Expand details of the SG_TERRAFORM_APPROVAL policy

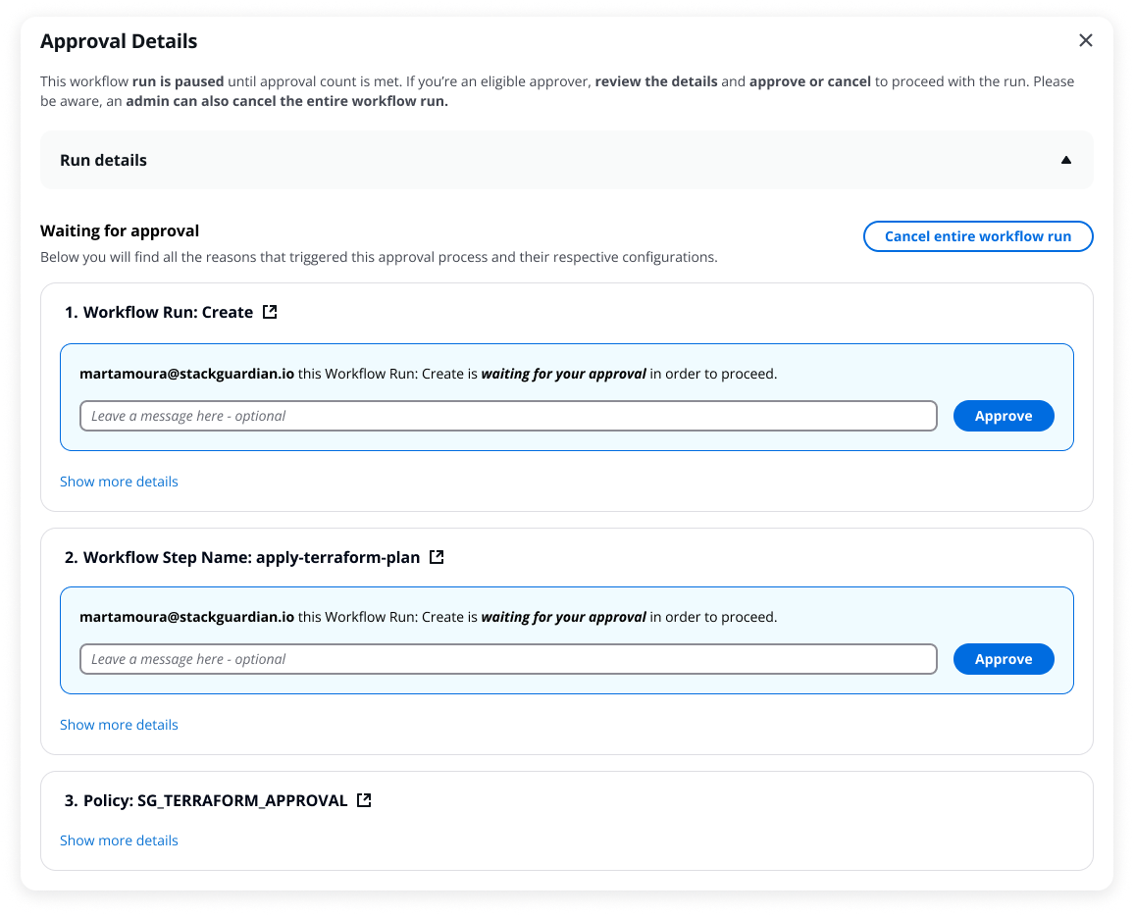click(x=119, y=839)
